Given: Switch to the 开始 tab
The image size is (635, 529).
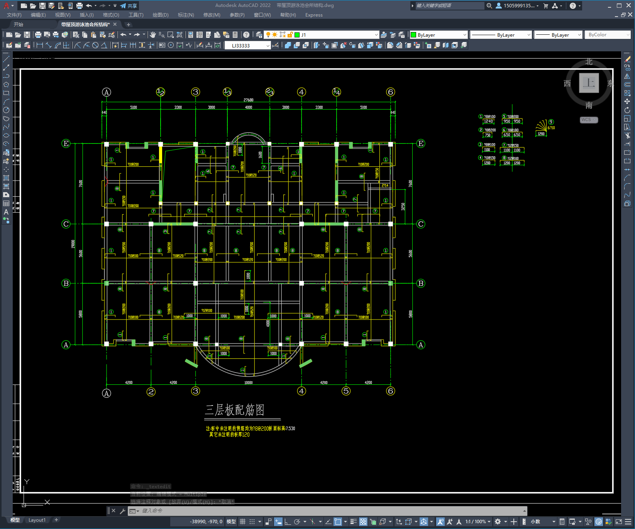Looking at the screenshot, I should pos(19,24).
